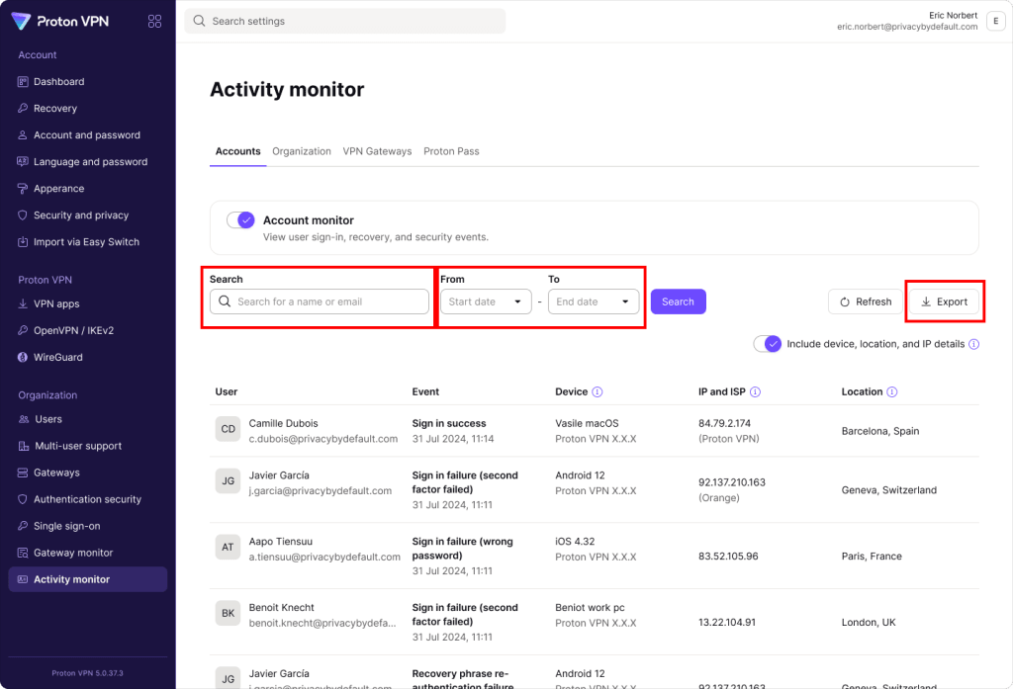Click the Dashboard sidebar icon
The height and width of the screenshot is (689, 1013).
pyautogui.click(x=23, y=81)
